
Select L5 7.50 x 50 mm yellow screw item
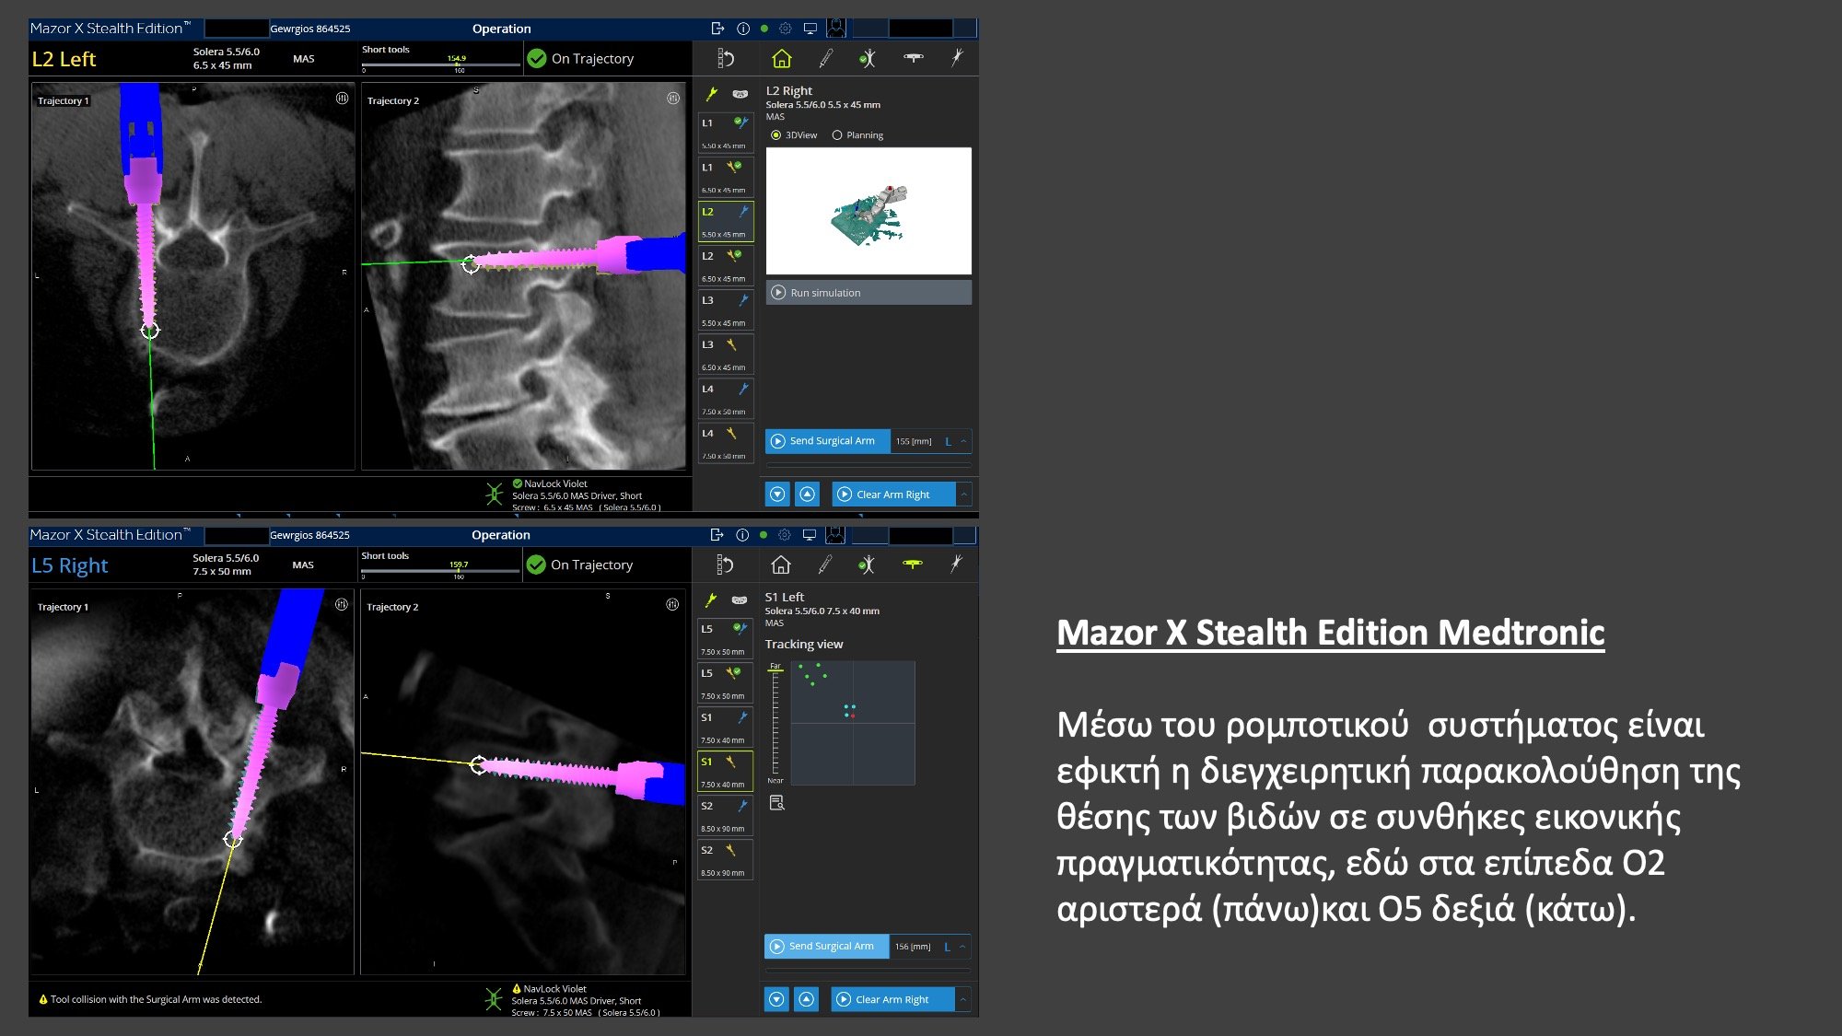click(x=725, y=683)
